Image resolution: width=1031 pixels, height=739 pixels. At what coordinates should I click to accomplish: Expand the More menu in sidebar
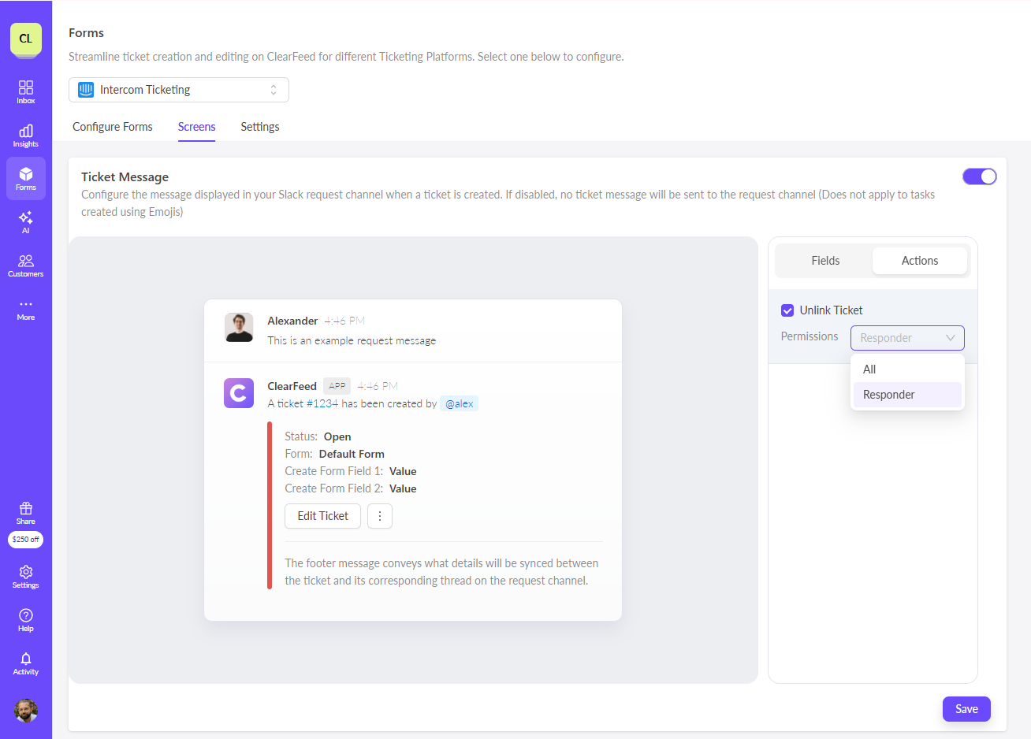pos(26,308)
